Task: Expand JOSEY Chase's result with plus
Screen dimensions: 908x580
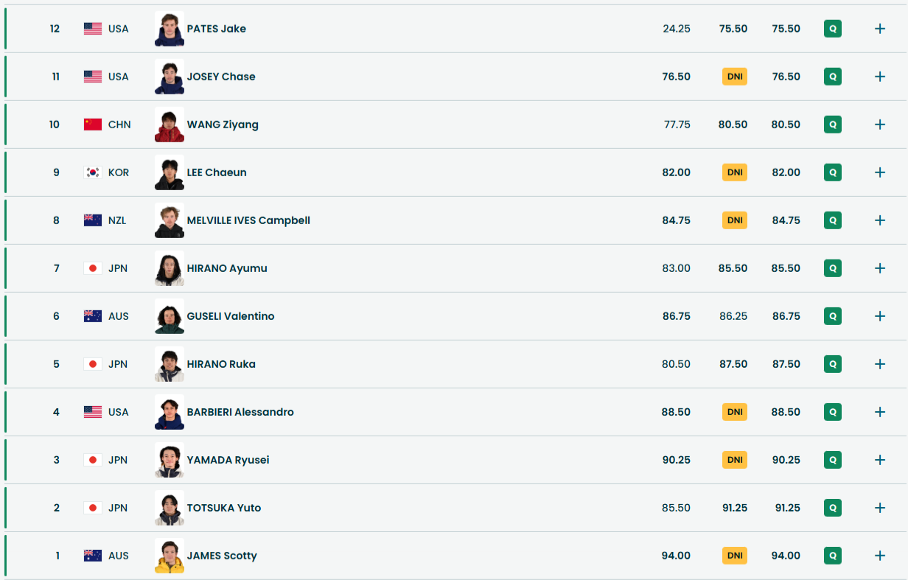Action: coord(879,77)
